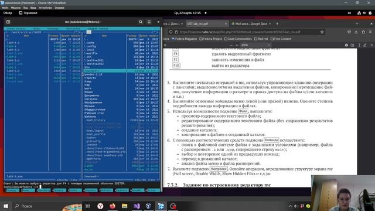Screen dimensions: 375x211
Task: Zoom in PDF with plus button
Action: click(x=237, y=45)
